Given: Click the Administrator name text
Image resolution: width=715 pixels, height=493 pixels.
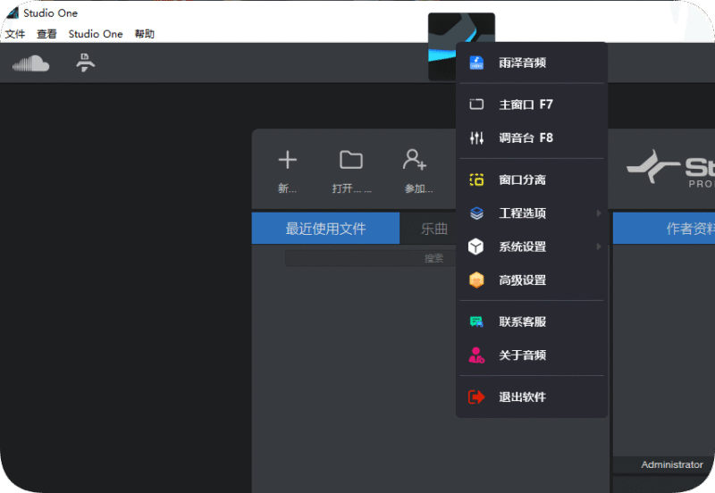Looking at the screenshot, I should pyautogui.click(x=672, y=464).
